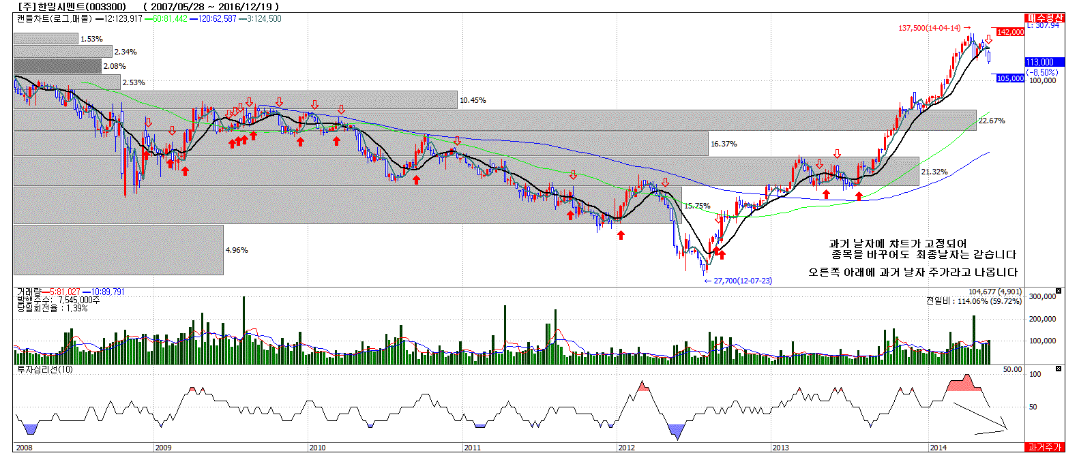
Task: Click the 137,500 high price annotation
Action: point(929,28)
